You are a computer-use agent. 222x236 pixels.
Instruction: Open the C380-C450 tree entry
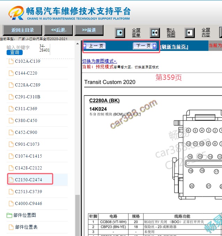[x=26, y=121]
